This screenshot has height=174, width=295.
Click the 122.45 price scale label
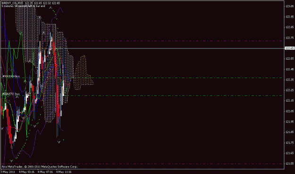[x=290, y=69]
